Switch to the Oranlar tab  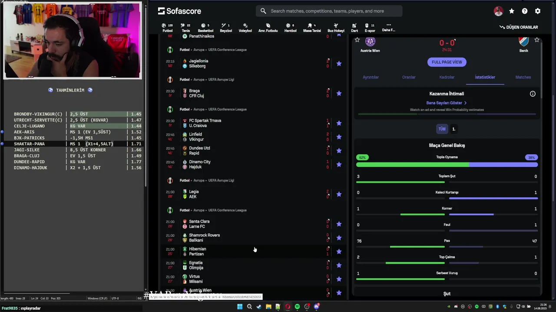[x=409, y=77]
